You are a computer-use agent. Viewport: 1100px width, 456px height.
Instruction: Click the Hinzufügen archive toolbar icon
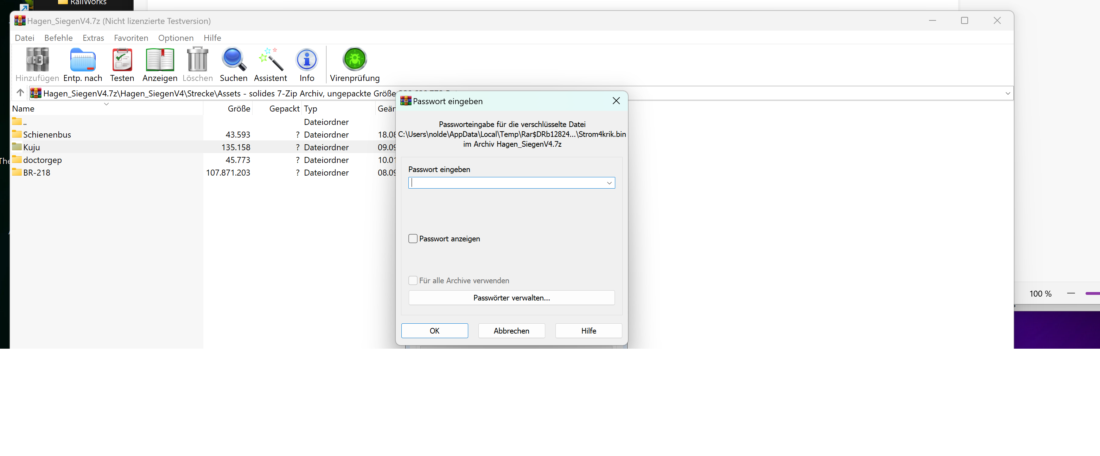click(x=37, y=60)
